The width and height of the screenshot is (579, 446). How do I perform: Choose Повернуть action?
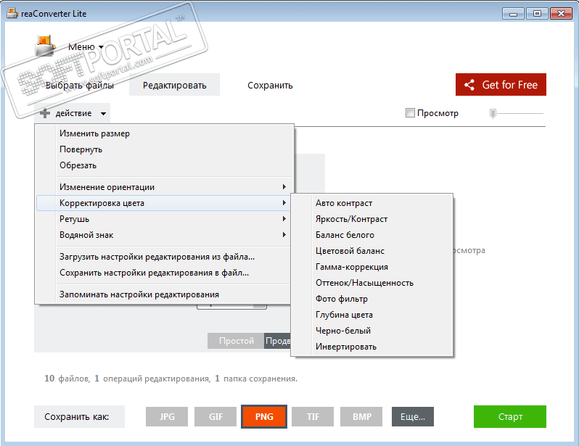click(x=165, y=149)
